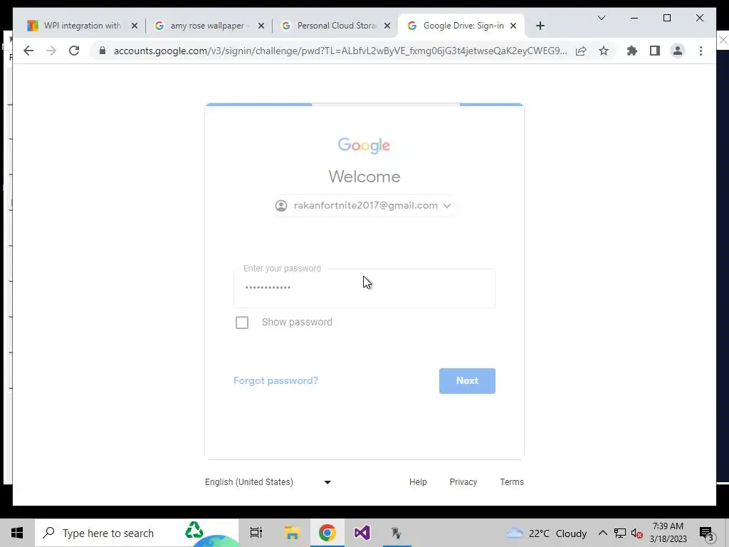
Task: Go back to the previous page
Action: [28, 51]
